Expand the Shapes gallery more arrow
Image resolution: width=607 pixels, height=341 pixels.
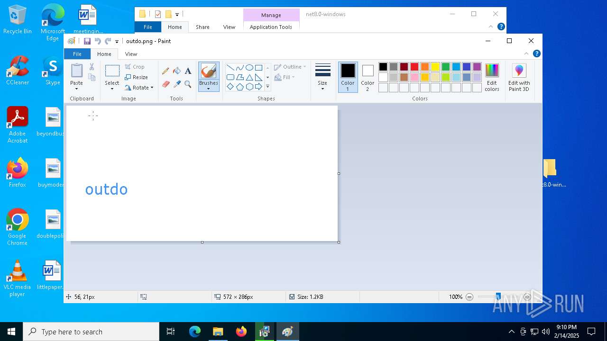(267, 87)
